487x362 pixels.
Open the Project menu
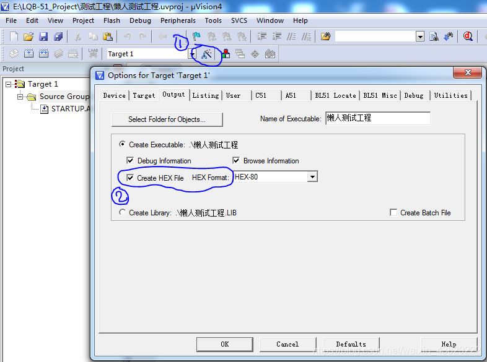[83, 20]
